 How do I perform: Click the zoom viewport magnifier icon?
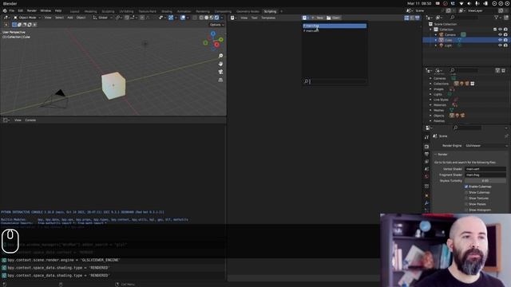pyautogui.click(x=220, y=56)
